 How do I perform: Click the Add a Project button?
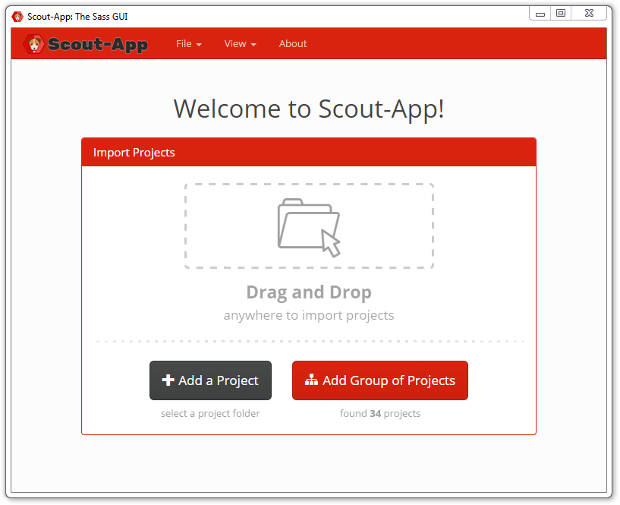click(210, 380)
